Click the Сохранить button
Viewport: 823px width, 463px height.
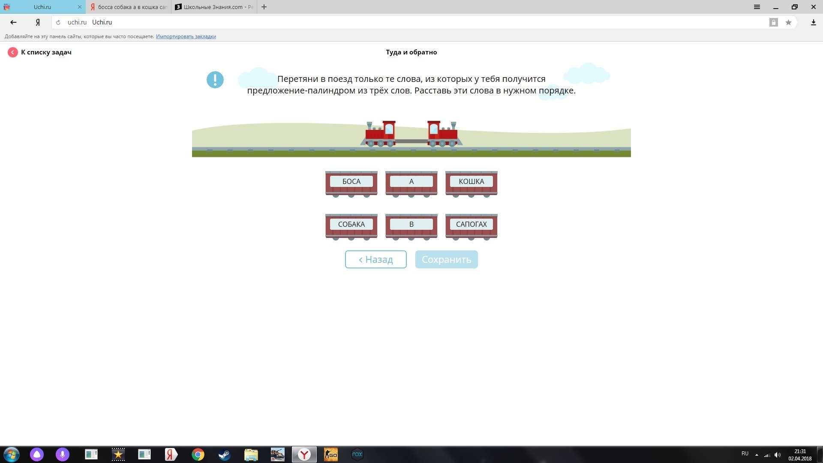(x=446, y=259)
